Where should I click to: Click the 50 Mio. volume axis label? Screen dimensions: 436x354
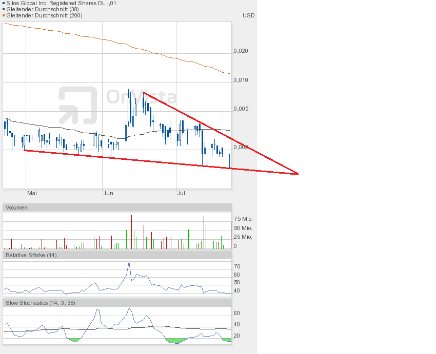(x=243, y=228)
